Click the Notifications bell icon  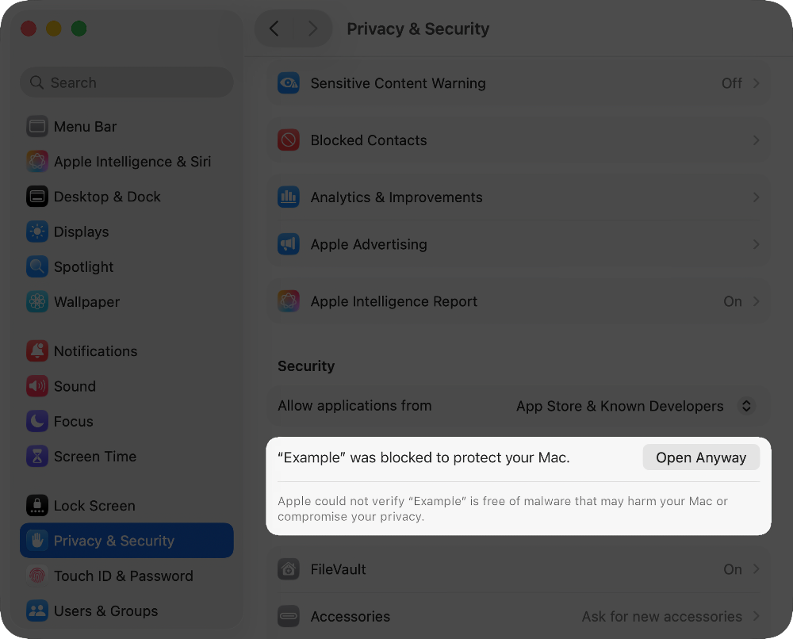pyautogui.click(x=36, y=351)
